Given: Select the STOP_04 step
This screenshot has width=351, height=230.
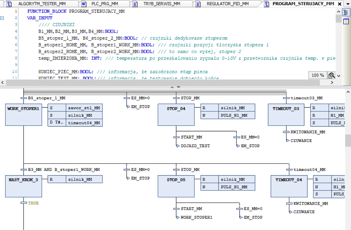Looking at the screenshot, I should point(176,115).
